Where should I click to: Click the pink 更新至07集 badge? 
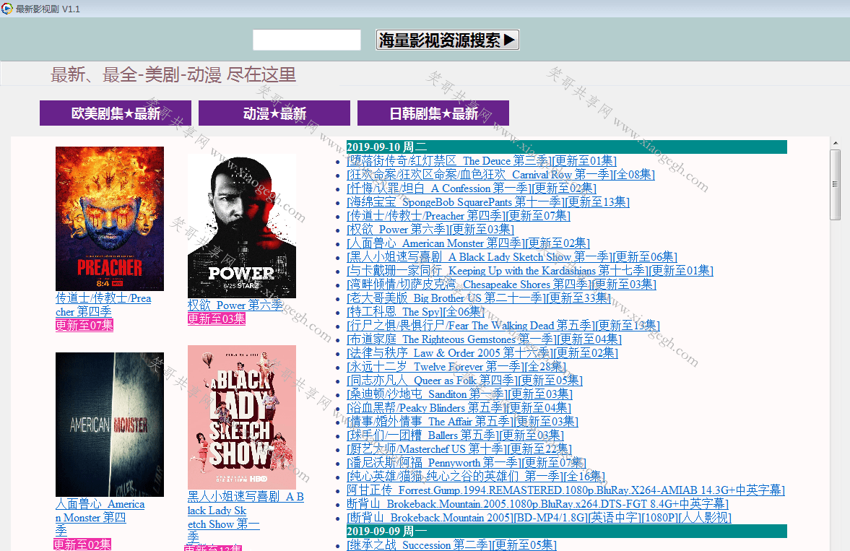tap(84, 326)
